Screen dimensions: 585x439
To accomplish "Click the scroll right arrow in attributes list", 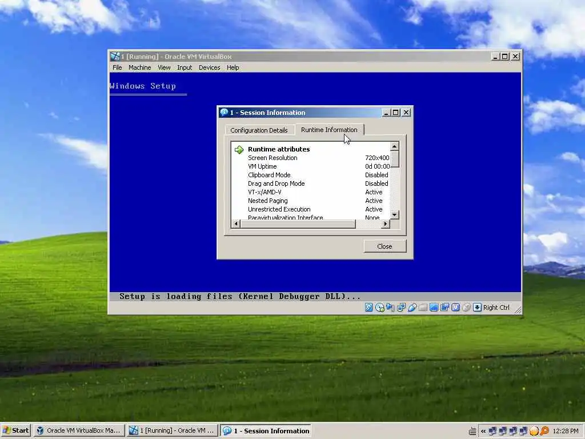I will pyautogui.click(x=386, y=224).
